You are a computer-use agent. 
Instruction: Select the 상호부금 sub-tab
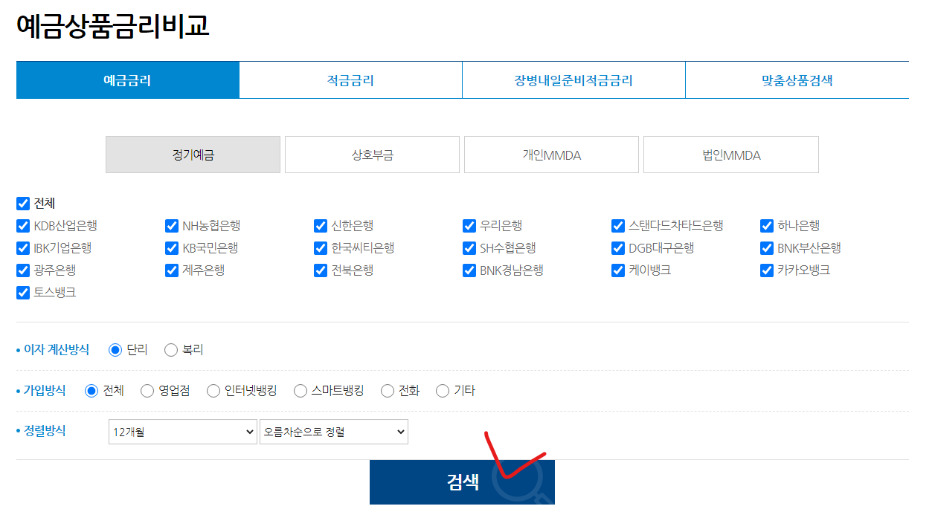372,155
